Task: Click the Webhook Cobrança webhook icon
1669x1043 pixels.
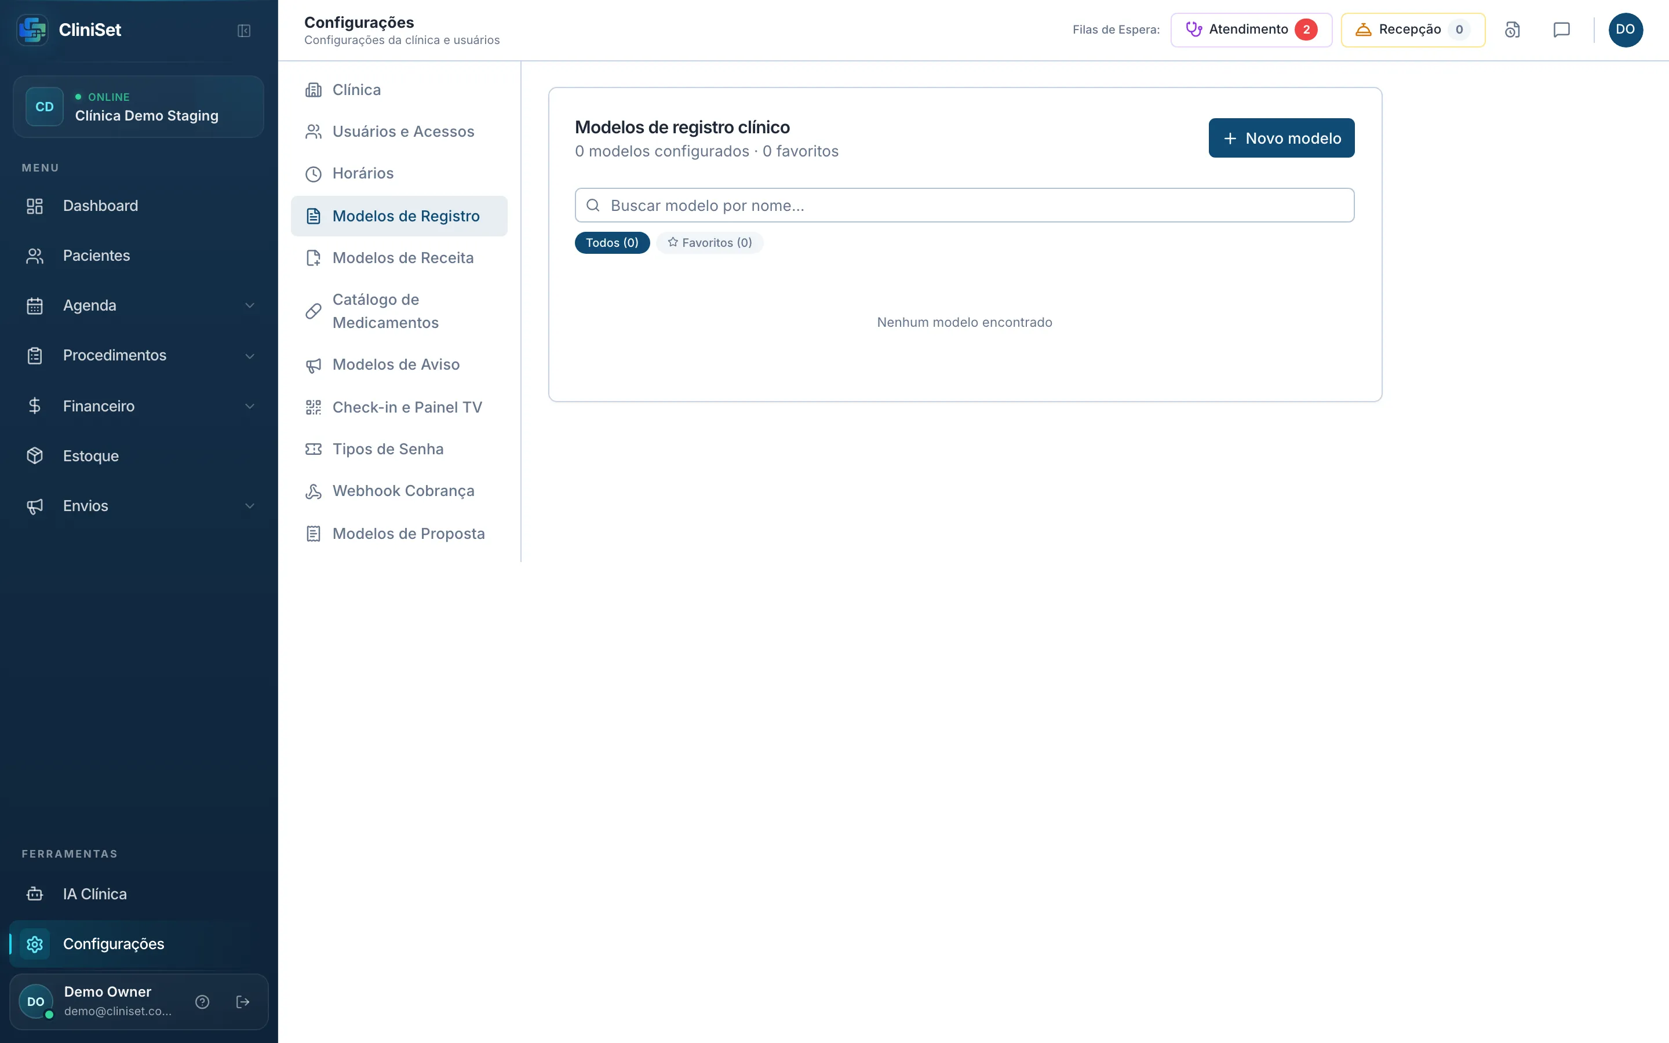Action: (313, 491)
